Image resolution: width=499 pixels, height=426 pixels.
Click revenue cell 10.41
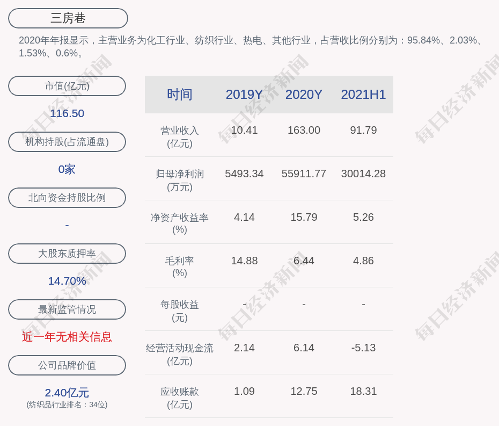[x=244, y=130]
